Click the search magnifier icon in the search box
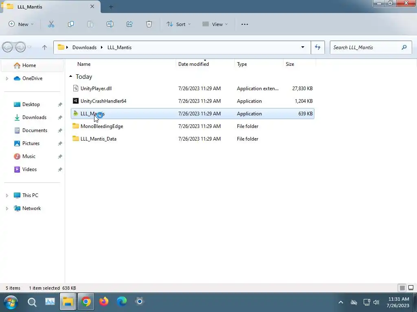 (404, 47)
